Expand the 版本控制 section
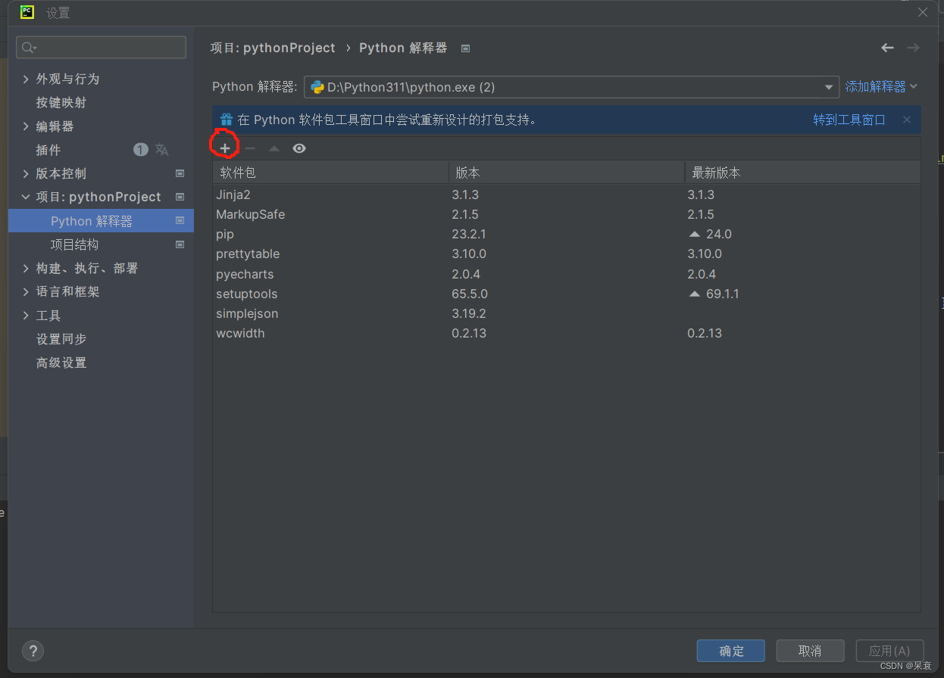This screenshot has height=678, width=944. click(26, 173)
